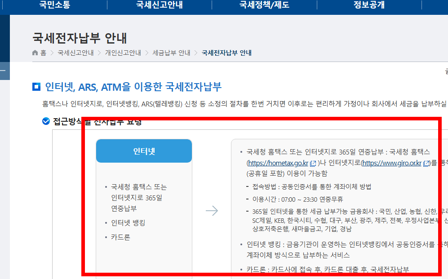
Task: Go to 국세신고안내 breadcrumb link
Action: pos(75,53)
